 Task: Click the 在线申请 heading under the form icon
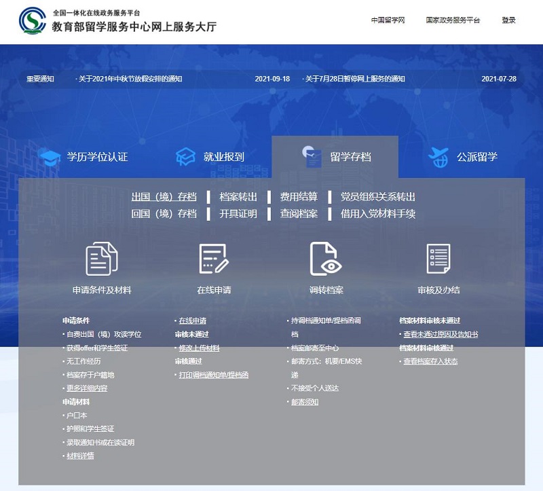point(214,290)
